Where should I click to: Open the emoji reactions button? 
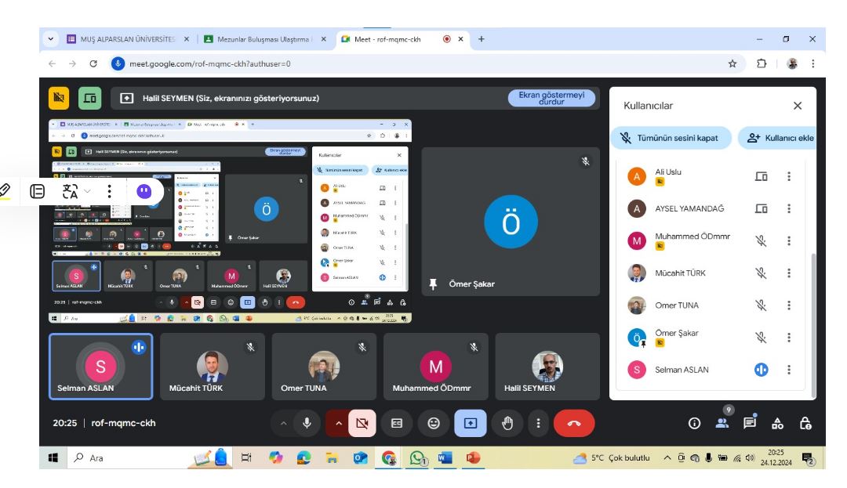[x=433, y=423]
